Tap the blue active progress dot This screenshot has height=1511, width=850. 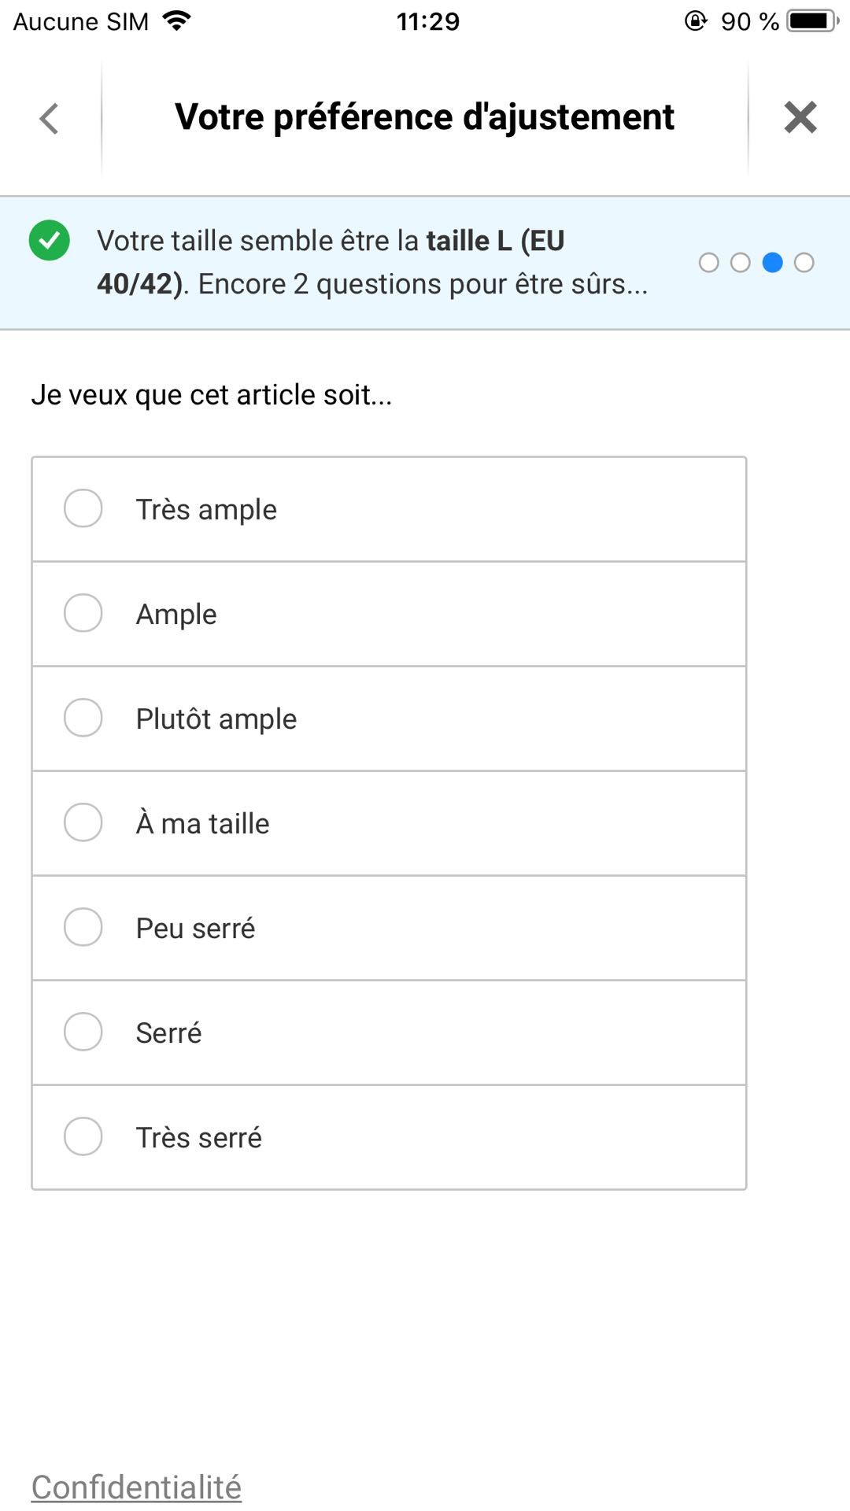[772, 263]
